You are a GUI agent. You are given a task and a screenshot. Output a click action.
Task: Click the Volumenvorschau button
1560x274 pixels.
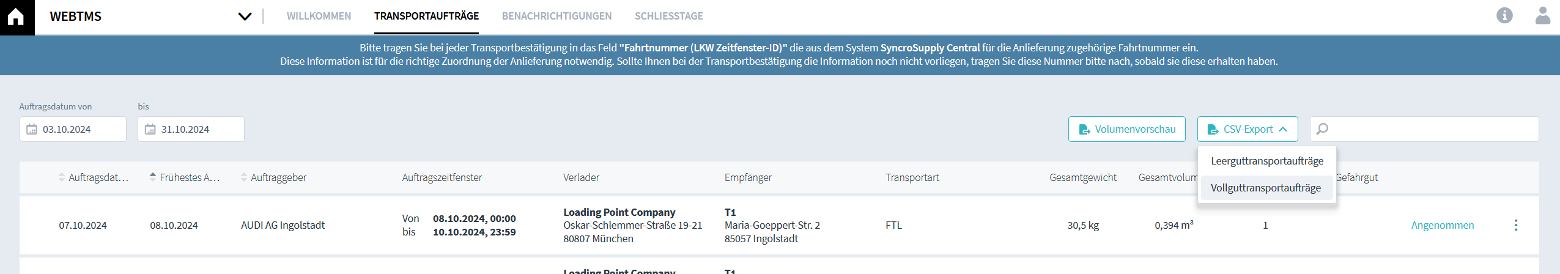1126,129
